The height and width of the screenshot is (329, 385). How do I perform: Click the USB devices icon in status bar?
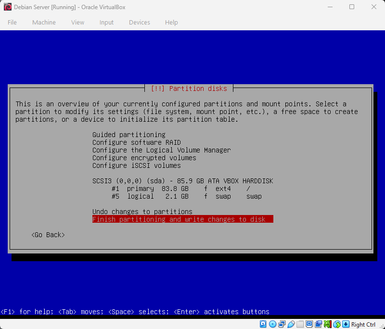pyautogui.click(x=290, y=324)
